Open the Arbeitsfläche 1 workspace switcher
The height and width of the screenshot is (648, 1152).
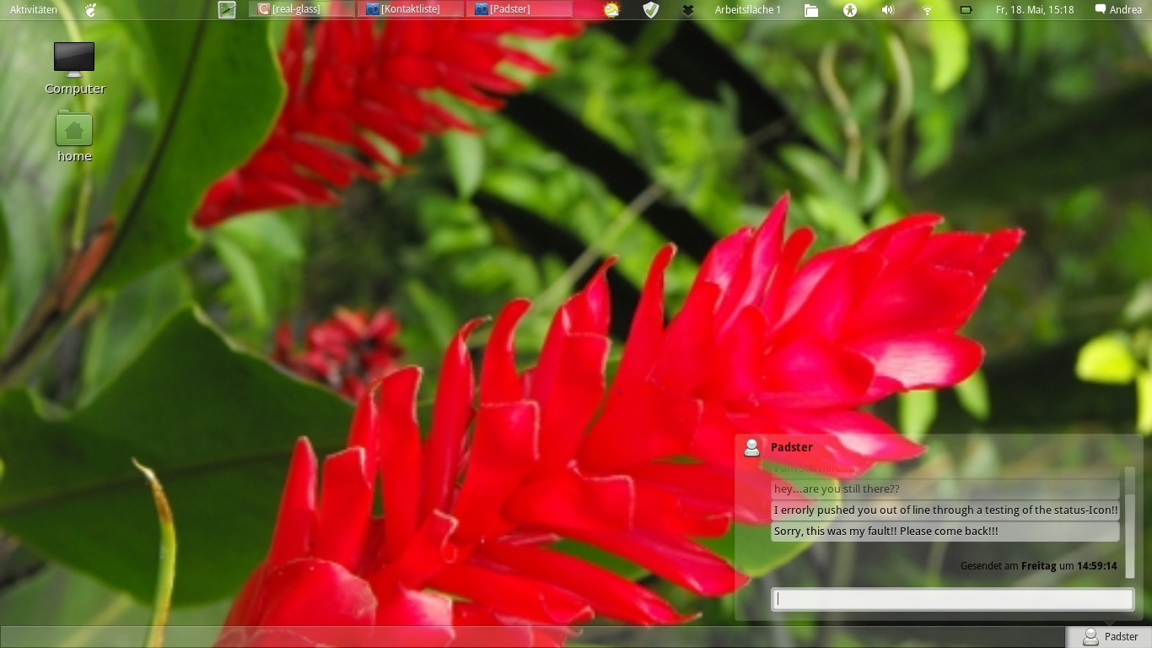point(748,10)
